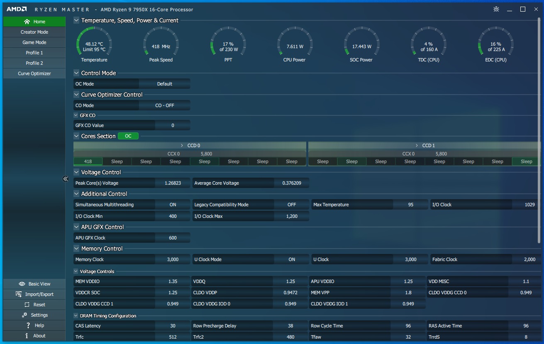Click the bug report icon in title bar

496,9
